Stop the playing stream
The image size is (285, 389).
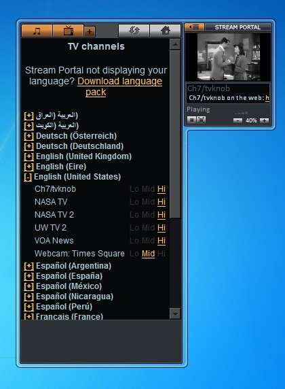pyautogui.click(x=191, y=120)
